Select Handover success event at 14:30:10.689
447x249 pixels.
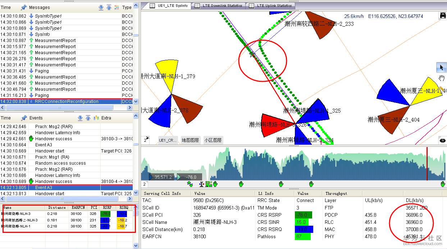coord(67,182)
